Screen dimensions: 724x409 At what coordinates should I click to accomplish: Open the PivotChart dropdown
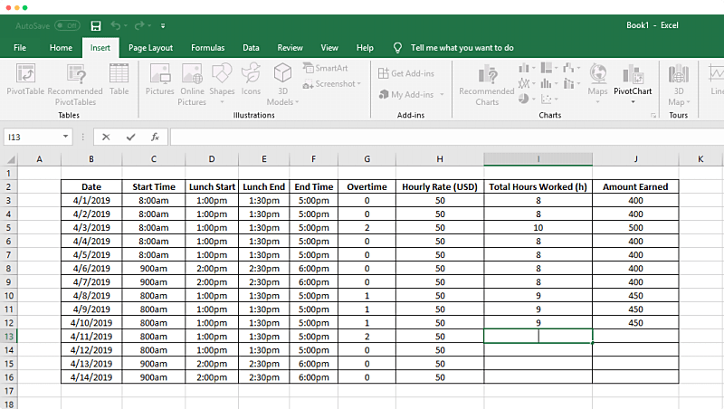pos(633,102)
